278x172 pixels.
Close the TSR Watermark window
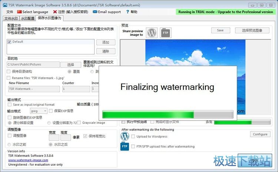[271, 5]
